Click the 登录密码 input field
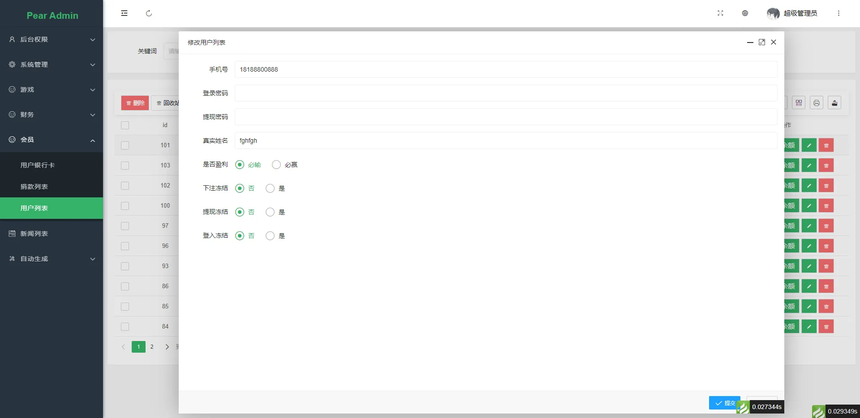 pyautogui.click(x=505, y=93)
